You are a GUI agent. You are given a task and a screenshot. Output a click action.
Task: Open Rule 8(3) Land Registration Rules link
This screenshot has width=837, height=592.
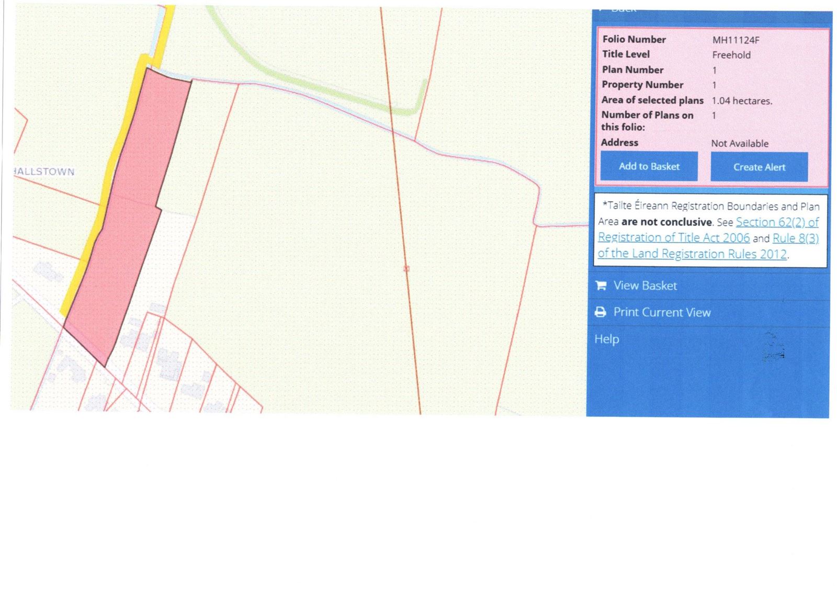click(708, 246)
